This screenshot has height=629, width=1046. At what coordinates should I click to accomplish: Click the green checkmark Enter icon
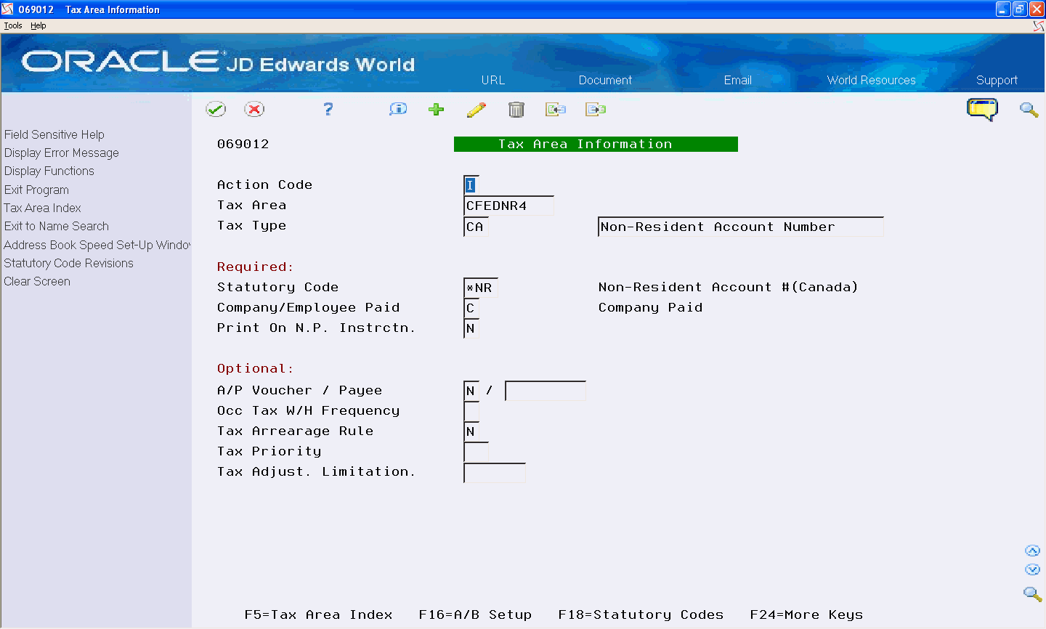pos(216,109)
